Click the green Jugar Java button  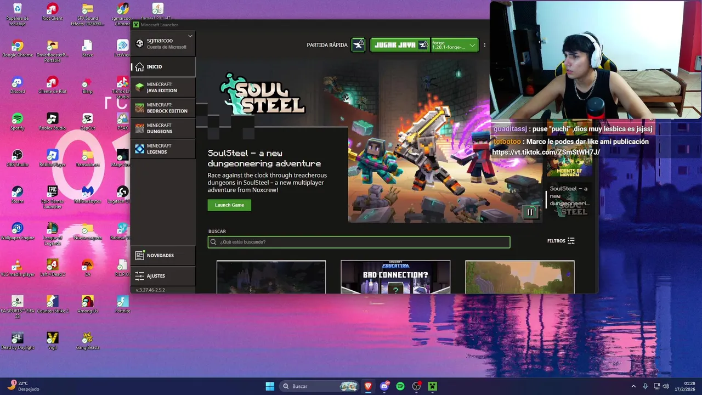coord(400,45)
